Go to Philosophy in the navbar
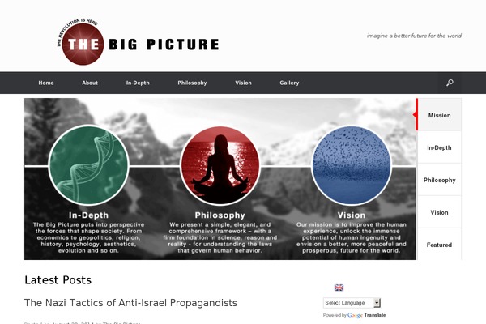This screenshot has height=324, width=486. tap(192, 83)
